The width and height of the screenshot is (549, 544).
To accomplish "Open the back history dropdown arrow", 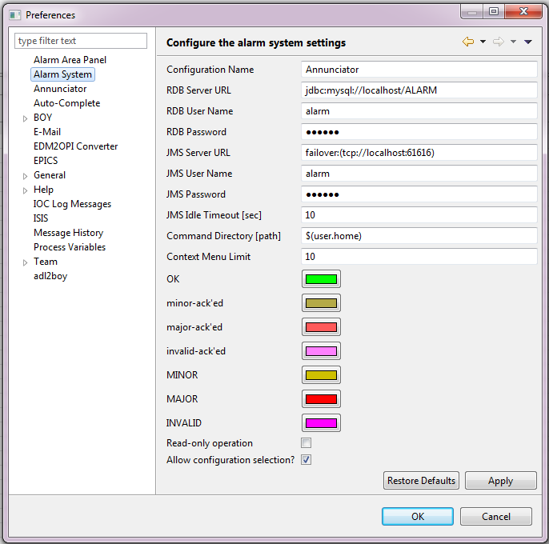I will (483, 42).
